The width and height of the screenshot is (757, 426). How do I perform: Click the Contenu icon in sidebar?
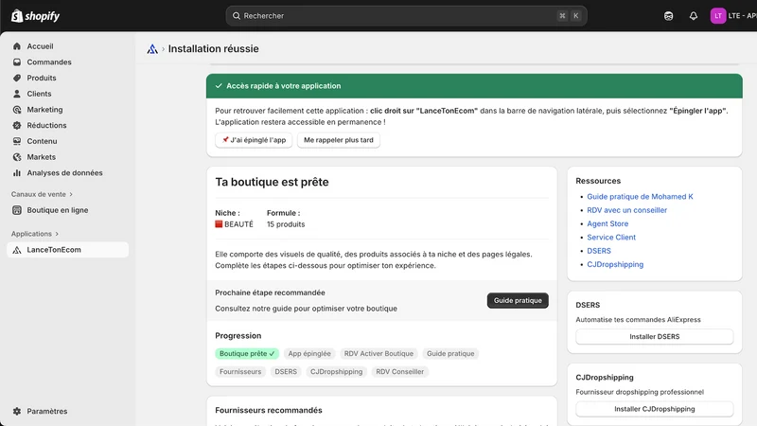[x=17, y=141]
